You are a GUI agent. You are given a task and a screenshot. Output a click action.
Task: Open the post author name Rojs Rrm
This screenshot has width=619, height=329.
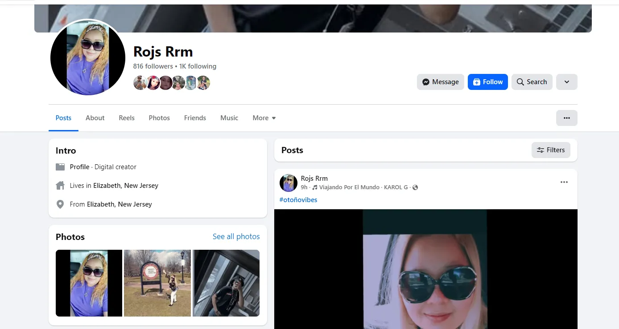[314, 179]
